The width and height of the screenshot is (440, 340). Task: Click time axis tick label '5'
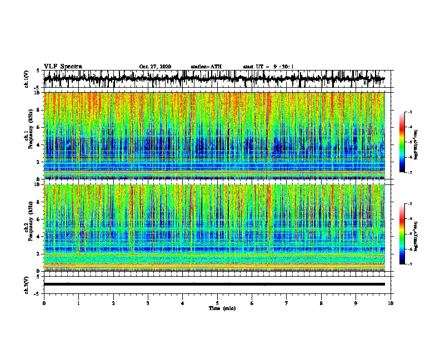[x=217, y=303]
